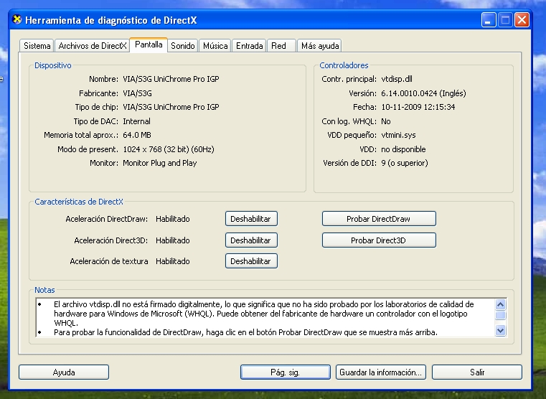Show the Más ayuda tab
Viewport: 546px width, 399px height.
[x=320, y=46]
